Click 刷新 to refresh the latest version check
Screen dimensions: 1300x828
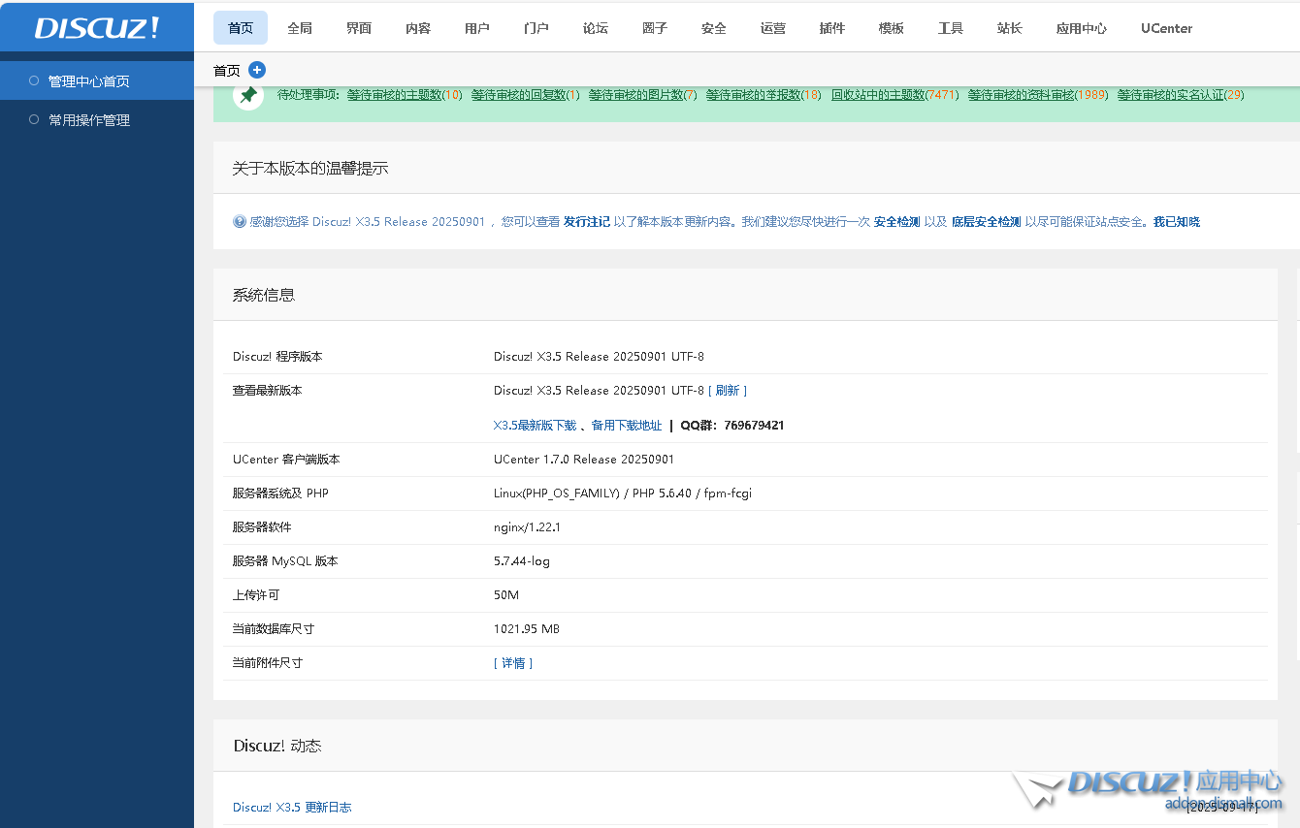pos(728,390)
